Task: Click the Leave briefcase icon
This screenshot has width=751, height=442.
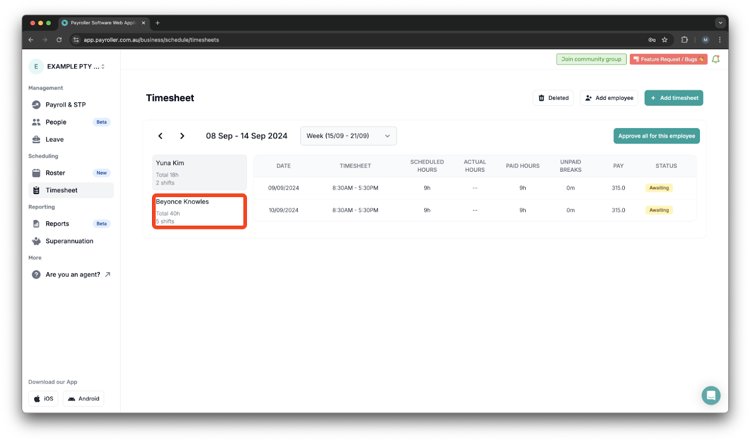Action: click(36, 139)
